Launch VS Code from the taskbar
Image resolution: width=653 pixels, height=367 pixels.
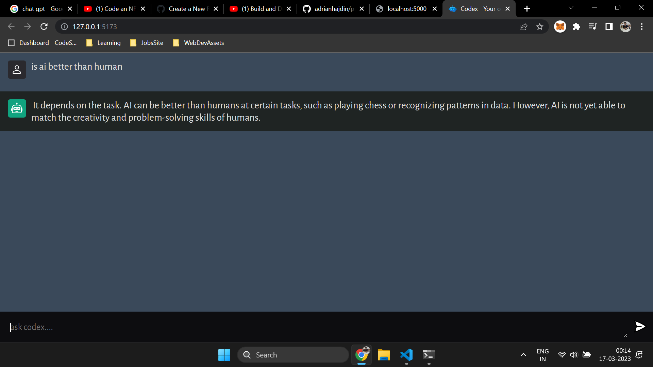[406, 355]
